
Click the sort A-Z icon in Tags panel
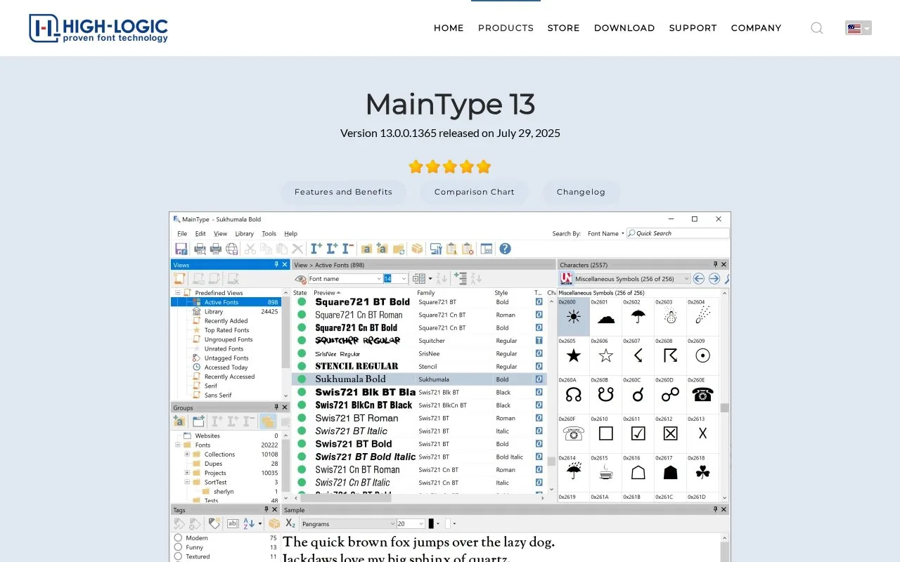(x=249, y=523)
